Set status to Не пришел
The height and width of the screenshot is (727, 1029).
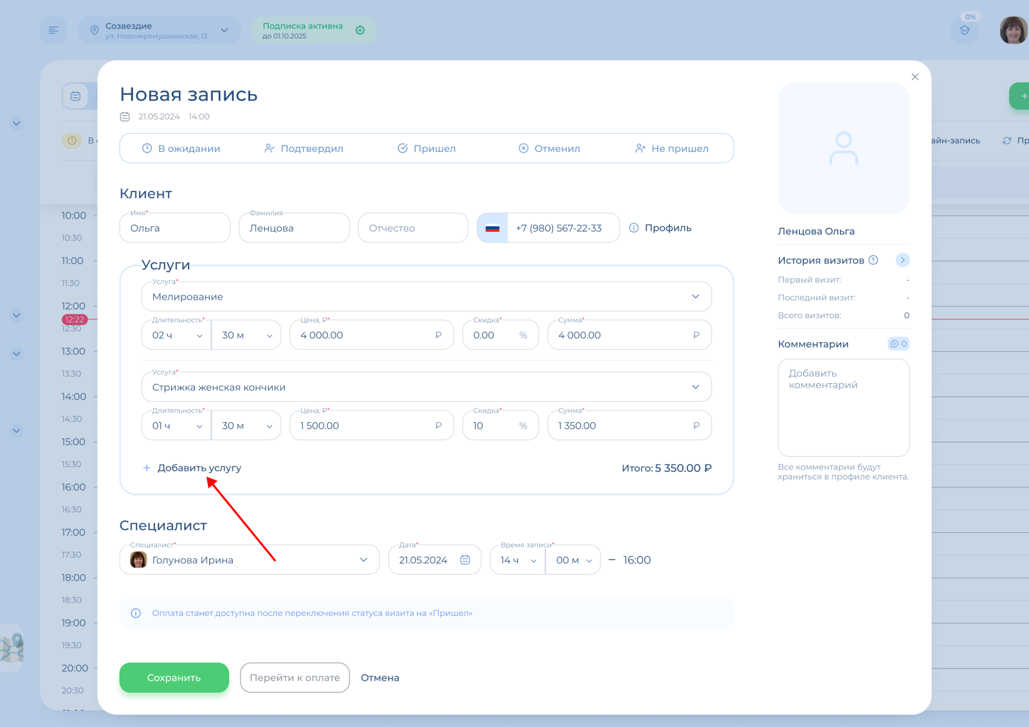pos(671,148)
